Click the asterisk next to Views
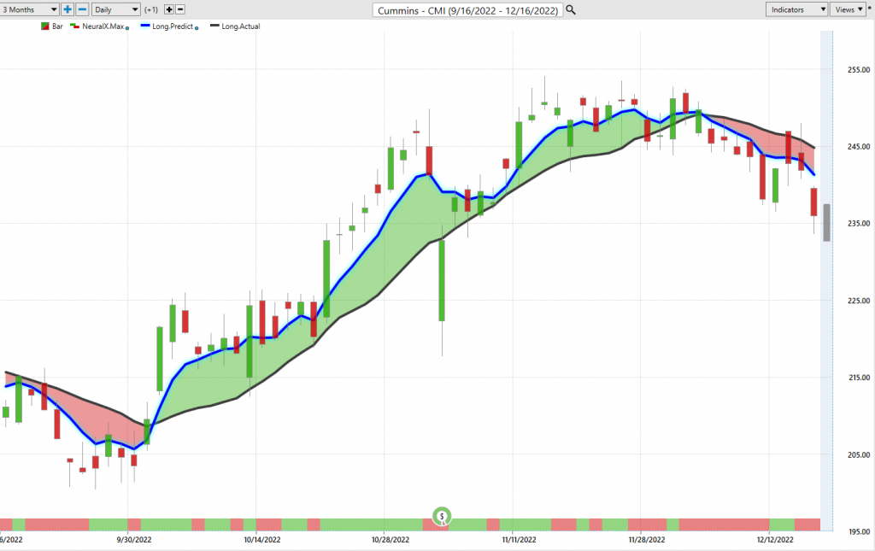875x551 pixels. pos(870,9)
